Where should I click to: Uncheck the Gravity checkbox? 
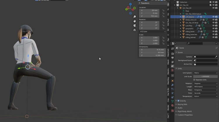point(179,101)
